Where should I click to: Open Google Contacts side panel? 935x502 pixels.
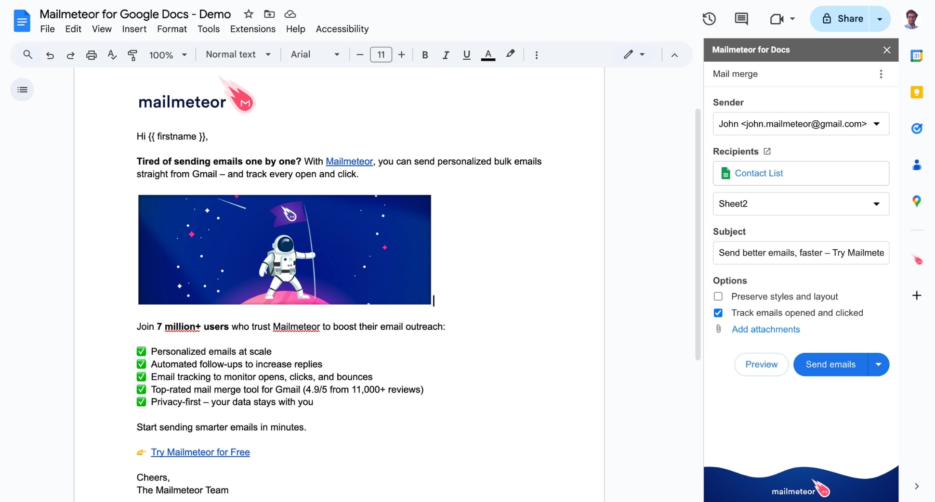(916, 165)
